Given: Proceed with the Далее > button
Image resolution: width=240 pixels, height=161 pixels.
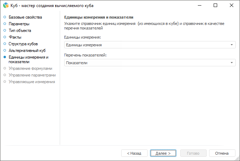Looking at the screenshot, I should point(163,153).
